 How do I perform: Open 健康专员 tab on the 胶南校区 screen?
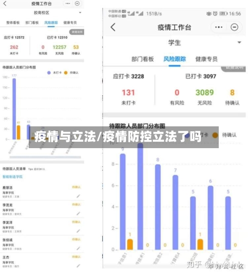(70, 23)
